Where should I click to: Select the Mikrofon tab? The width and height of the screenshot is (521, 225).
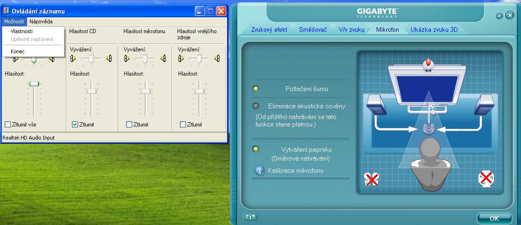pos(387,29)
